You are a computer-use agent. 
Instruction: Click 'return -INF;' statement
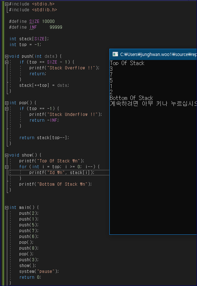coord(44,120)
